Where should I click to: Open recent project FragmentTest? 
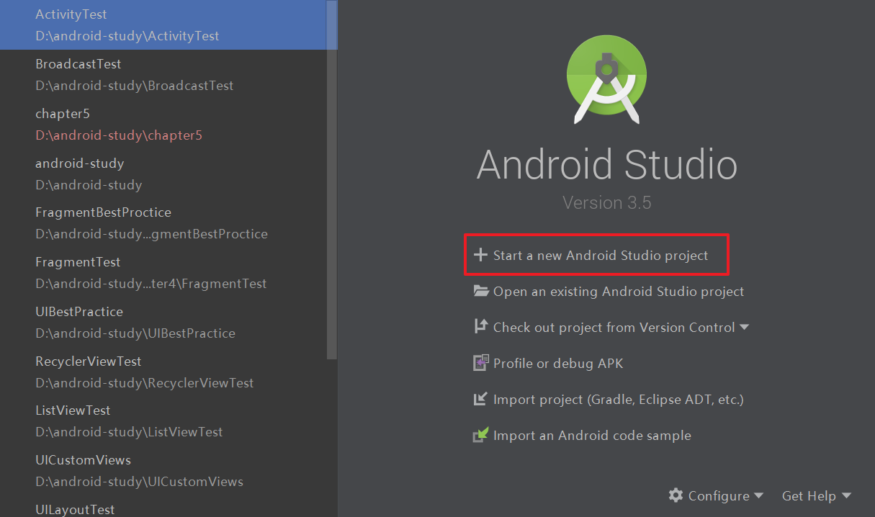(x=163, y=272)
